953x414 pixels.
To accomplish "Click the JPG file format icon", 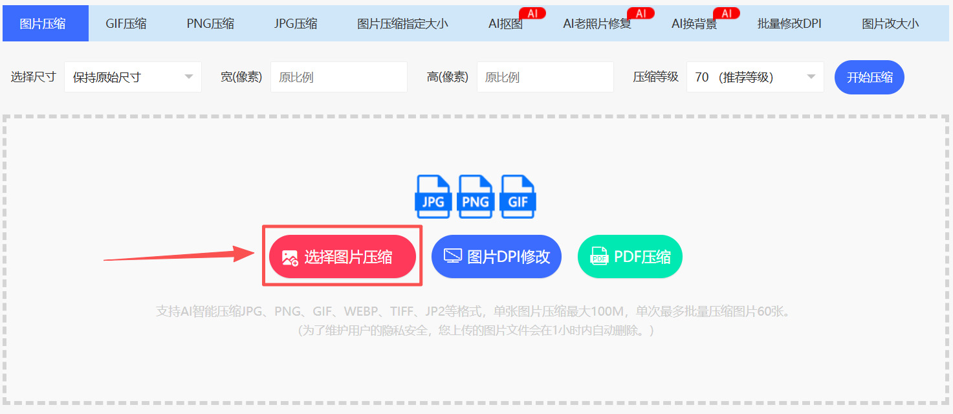I will 432,197.
